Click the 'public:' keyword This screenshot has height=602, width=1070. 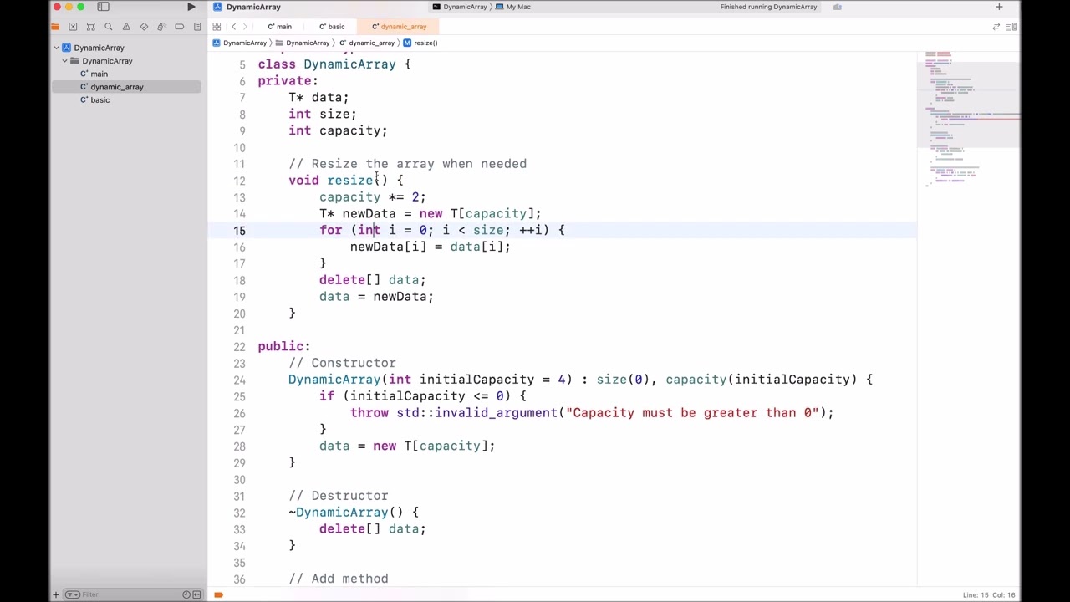284,346
